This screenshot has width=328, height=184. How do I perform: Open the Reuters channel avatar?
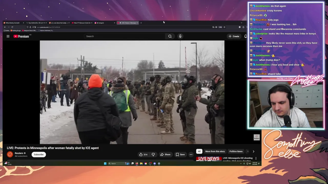point(10,154)
